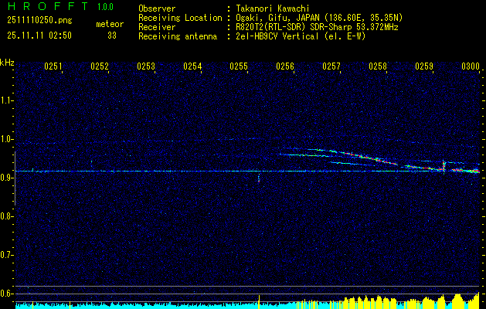Click the meteor count value 33
The height and width of the screenshot is (309, 486).
pyautogui.click(x=112, y=35)
